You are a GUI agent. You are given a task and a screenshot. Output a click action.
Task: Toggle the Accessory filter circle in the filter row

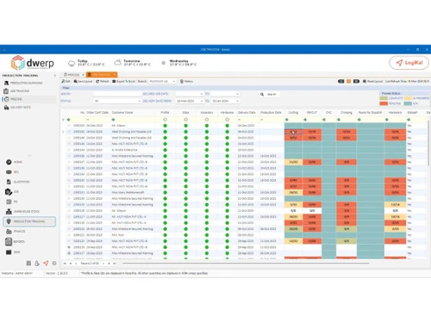click(207, 120)
